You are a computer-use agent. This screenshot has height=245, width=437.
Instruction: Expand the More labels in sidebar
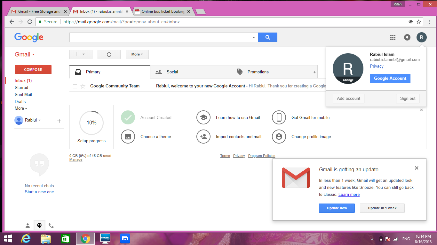[x=21, y=108]
